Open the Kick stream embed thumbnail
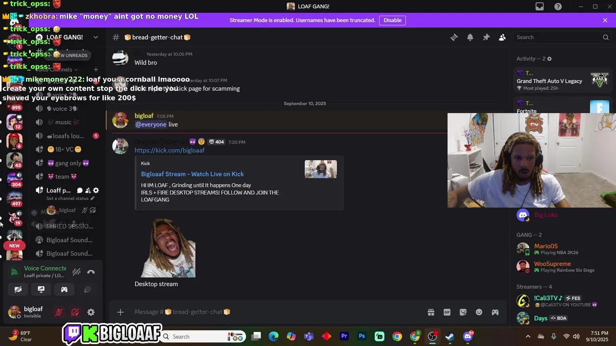 click(x=321, y=169)
